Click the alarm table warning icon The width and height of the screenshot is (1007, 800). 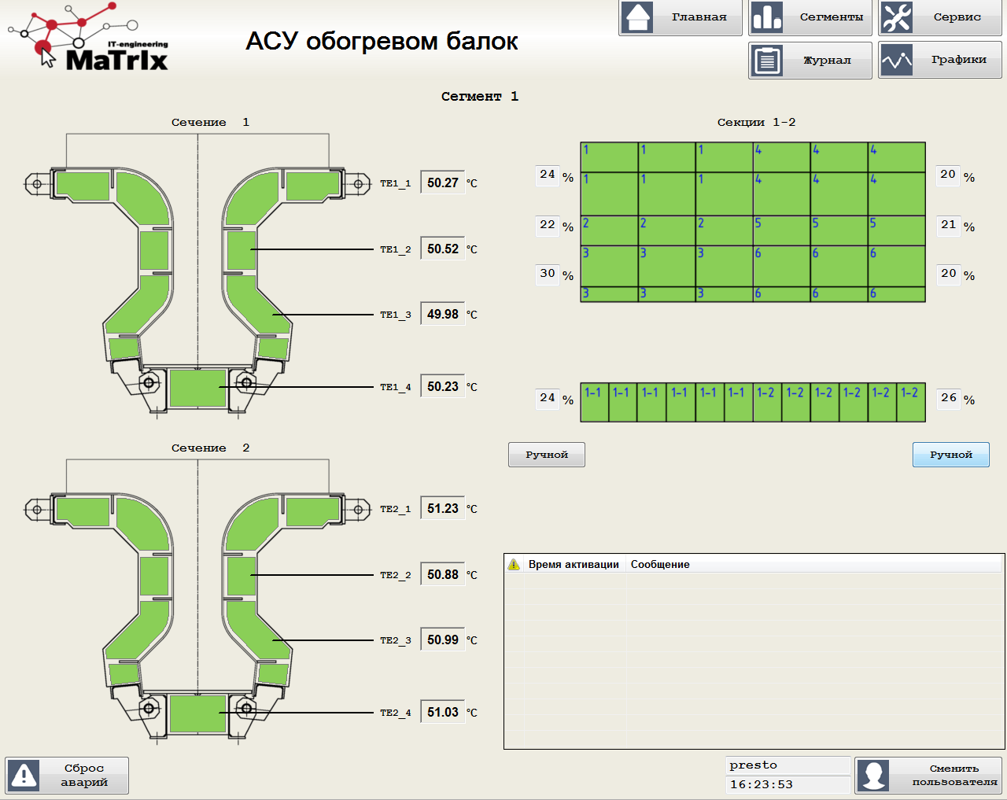[514, 564]
